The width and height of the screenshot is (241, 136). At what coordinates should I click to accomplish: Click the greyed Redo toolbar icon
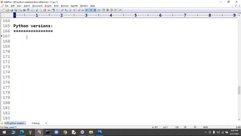58,10
